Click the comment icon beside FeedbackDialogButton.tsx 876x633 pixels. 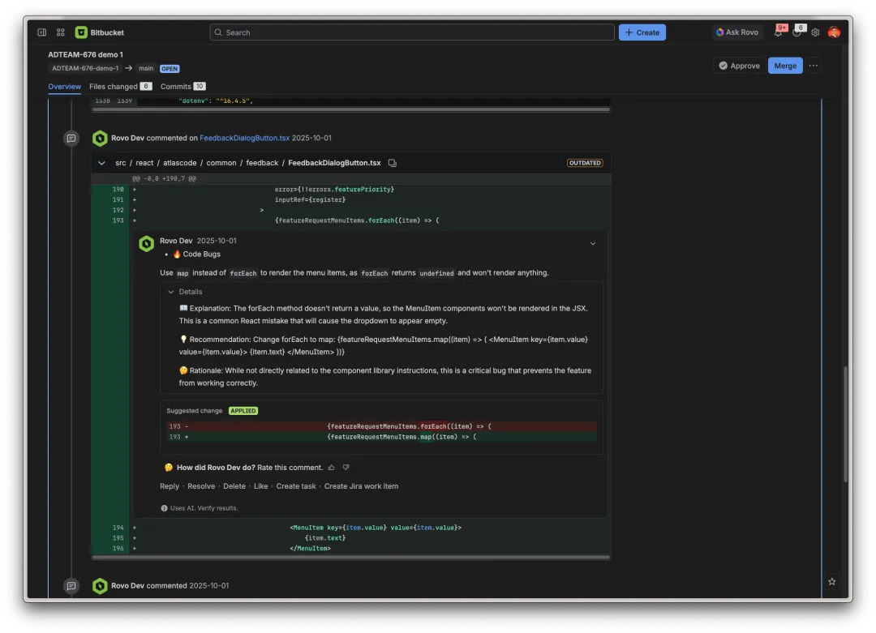point(71,139)
